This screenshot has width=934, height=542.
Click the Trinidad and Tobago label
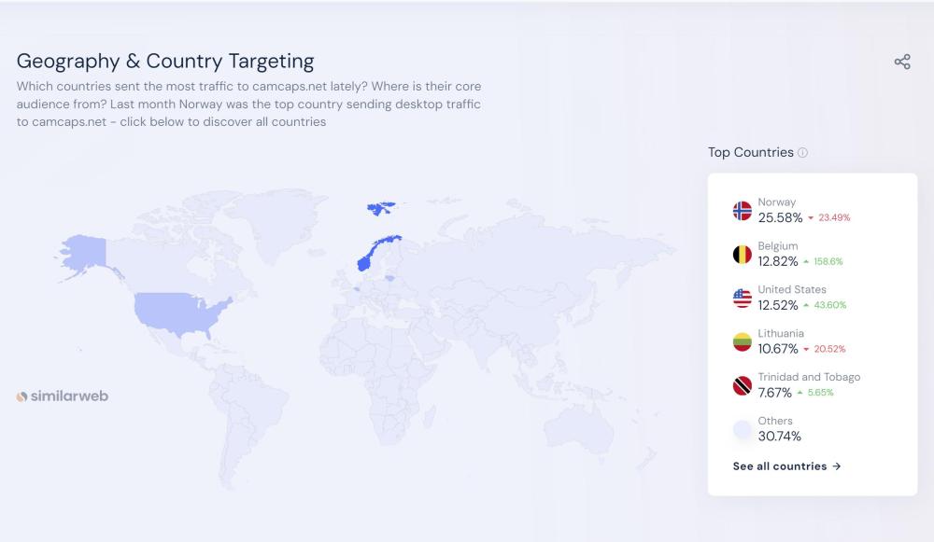809,377
